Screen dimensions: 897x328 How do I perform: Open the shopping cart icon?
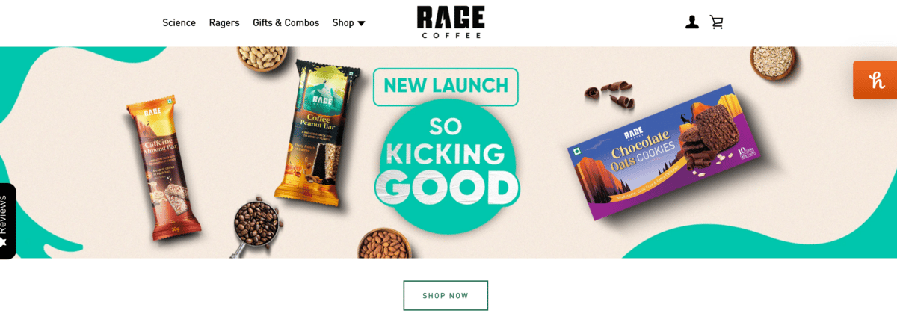point(717,22)
